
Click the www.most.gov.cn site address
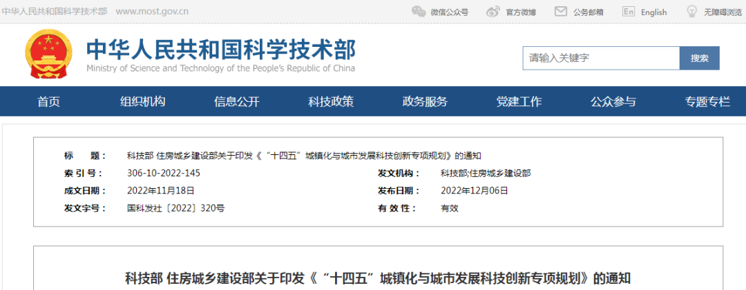pyautogui.click(x=152, y=12)
